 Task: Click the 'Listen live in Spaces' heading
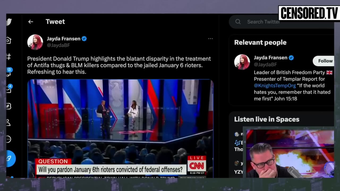point(267,119)
